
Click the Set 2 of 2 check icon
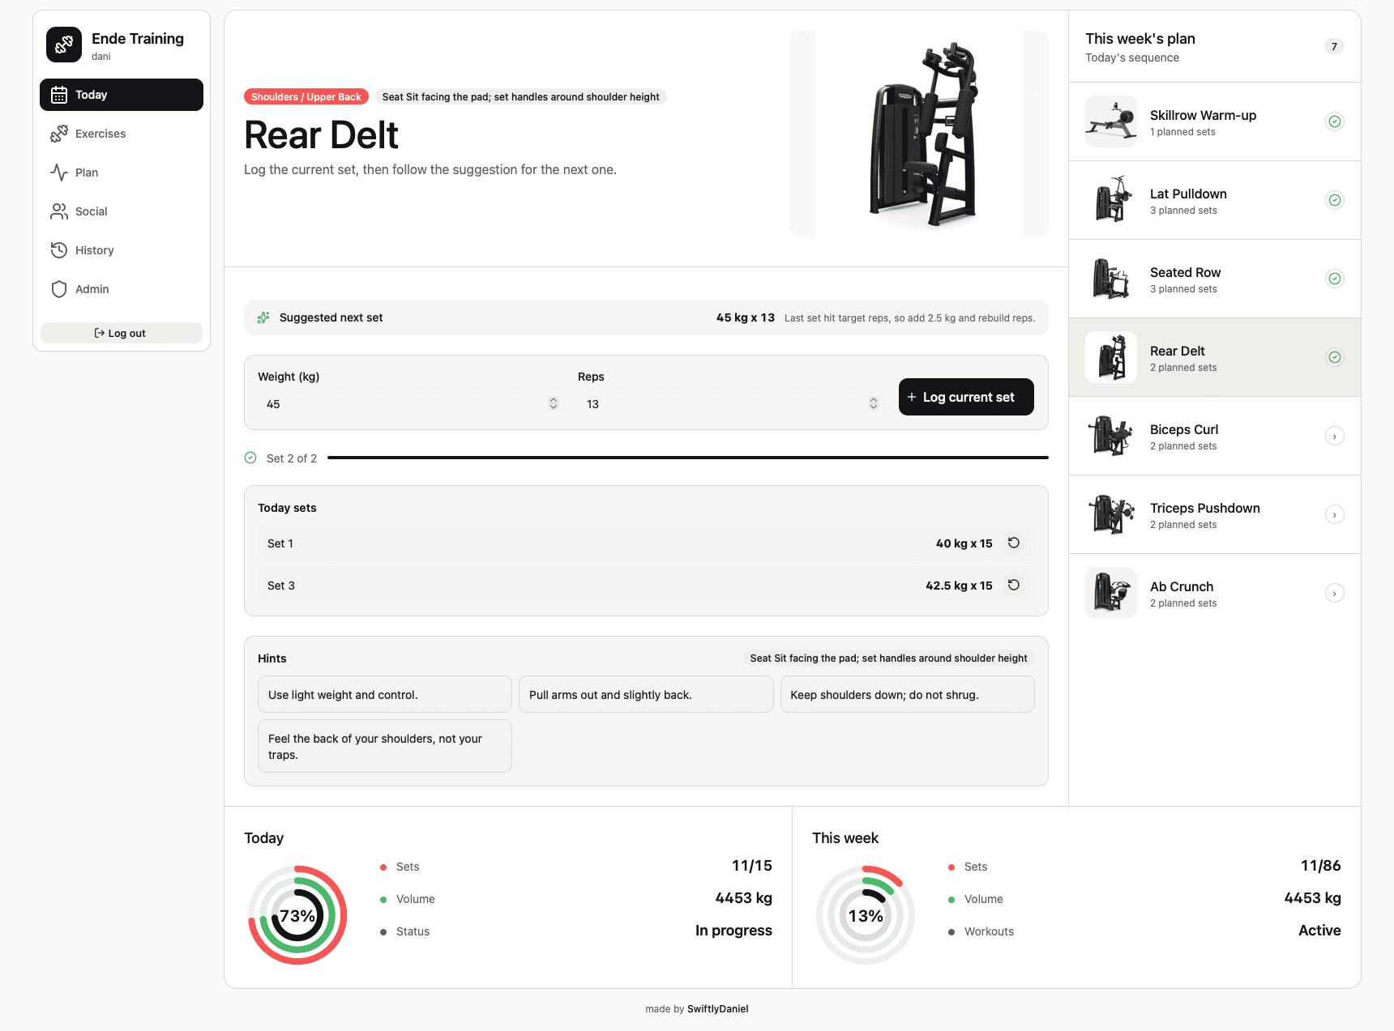coord(250,458)
